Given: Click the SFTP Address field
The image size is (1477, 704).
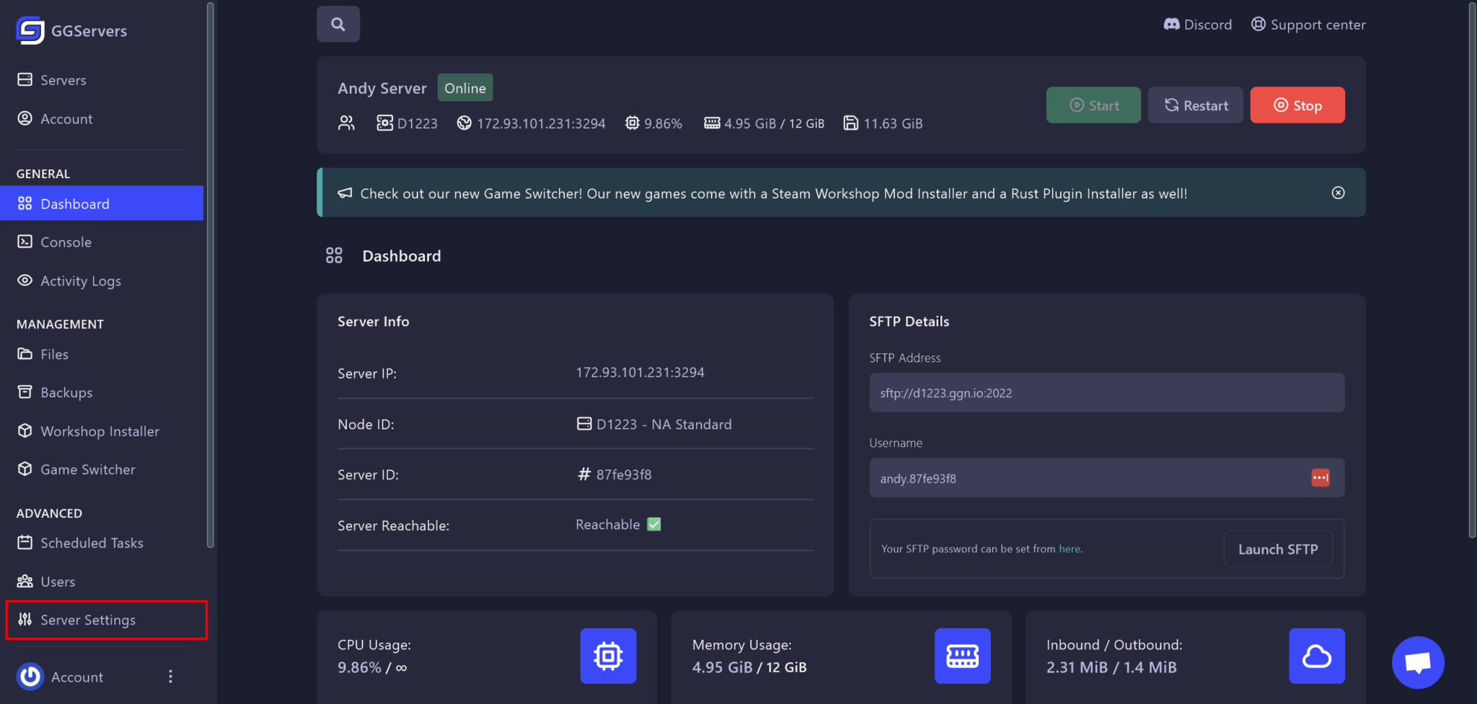Looking at the screenshot, I should tap(1106, 393).
